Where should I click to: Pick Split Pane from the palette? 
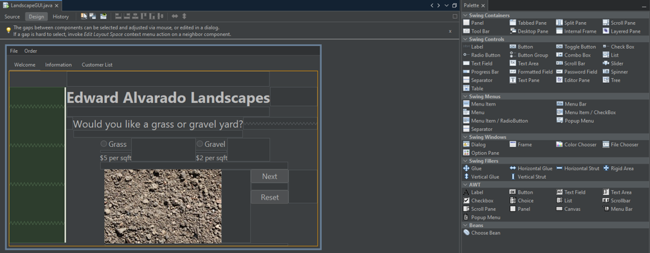tap(571, 23)
